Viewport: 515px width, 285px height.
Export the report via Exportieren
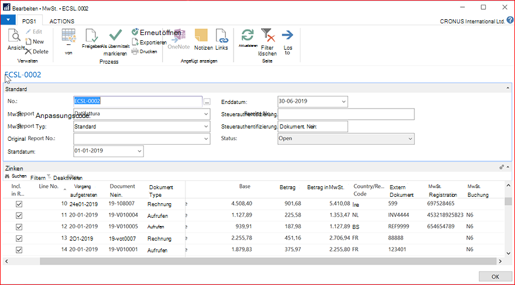point(149,42)
